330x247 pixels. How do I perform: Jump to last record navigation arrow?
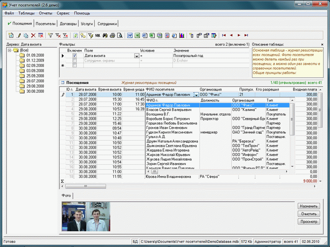(246, 36)
